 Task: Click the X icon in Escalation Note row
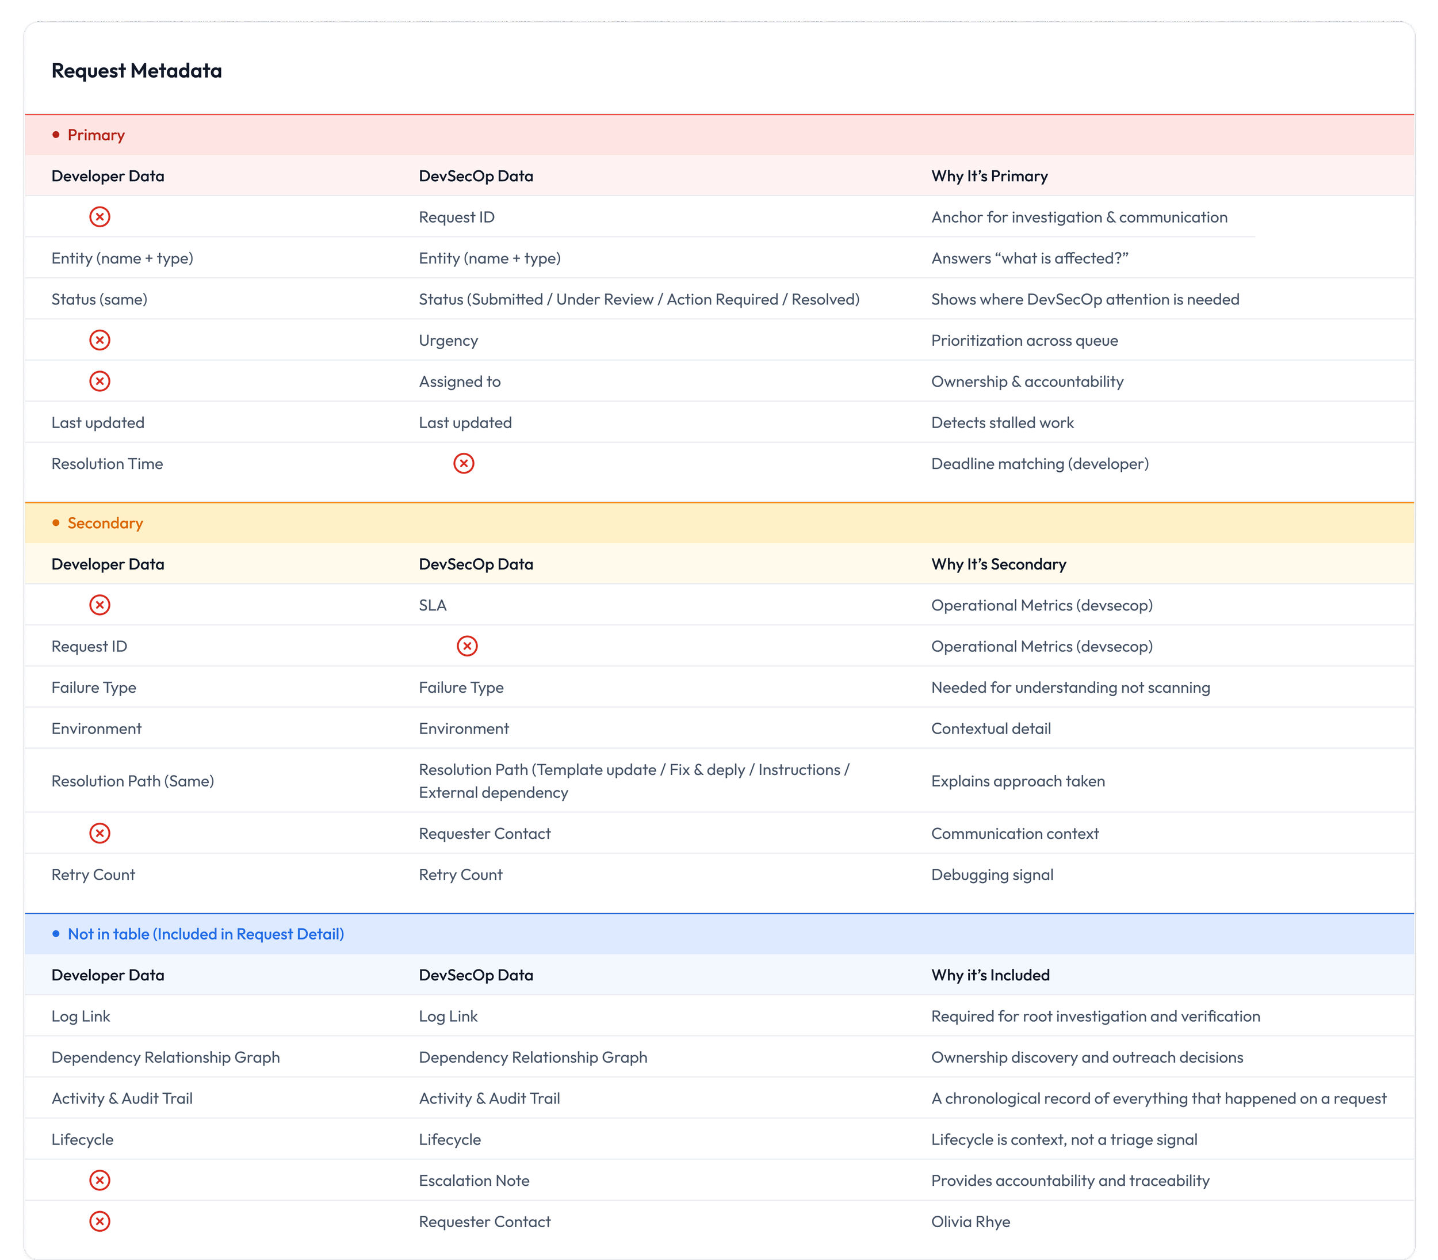[x=100, y=1181]
